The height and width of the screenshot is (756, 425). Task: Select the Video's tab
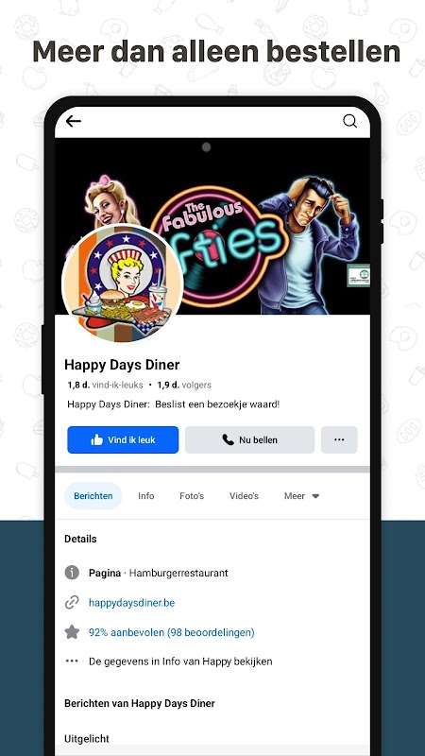[244, 495]
